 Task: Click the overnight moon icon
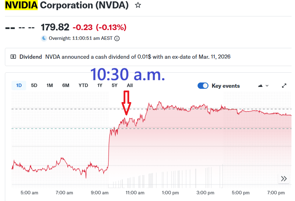44,38
